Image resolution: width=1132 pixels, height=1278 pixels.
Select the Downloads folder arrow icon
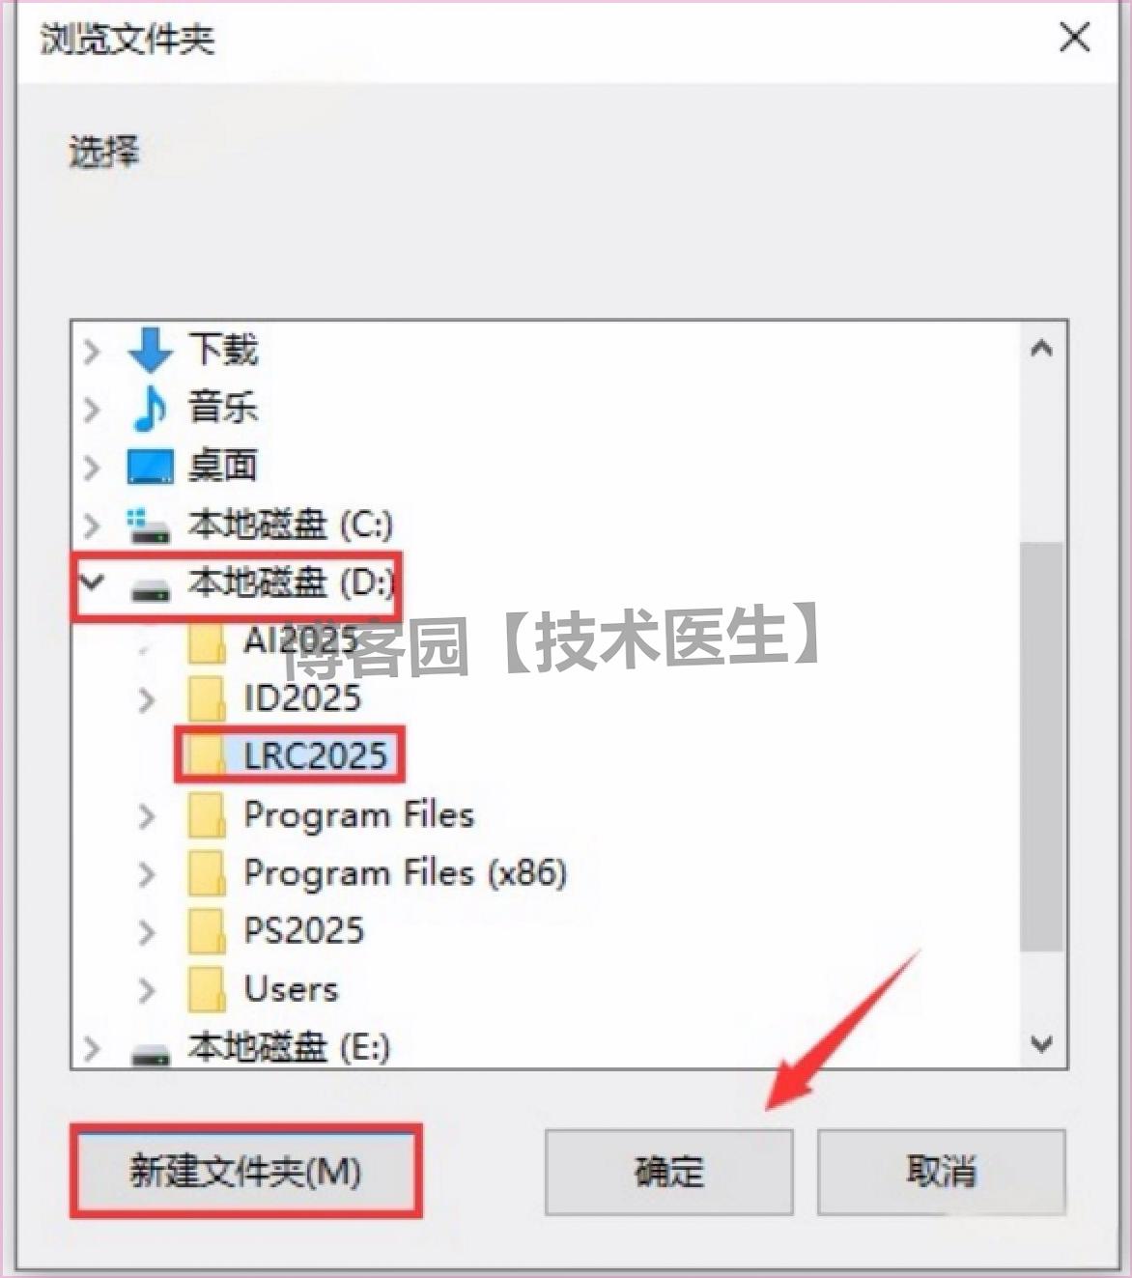click(x=151, y=350)
